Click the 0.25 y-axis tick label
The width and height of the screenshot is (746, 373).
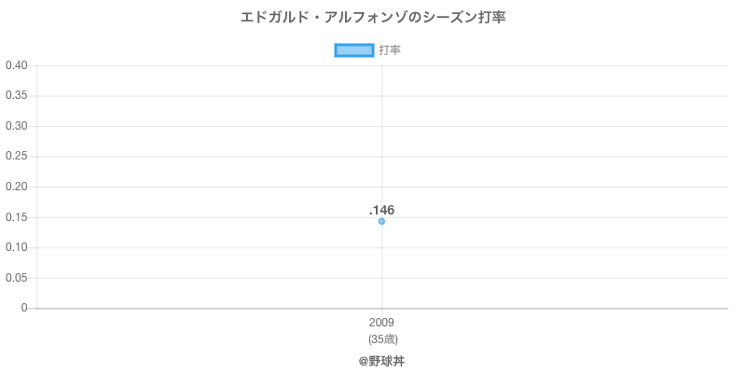click(x=16, y=157)
